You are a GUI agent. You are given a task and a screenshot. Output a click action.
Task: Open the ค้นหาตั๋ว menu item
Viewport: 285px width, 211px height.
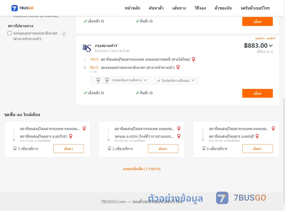pos(156,8)
